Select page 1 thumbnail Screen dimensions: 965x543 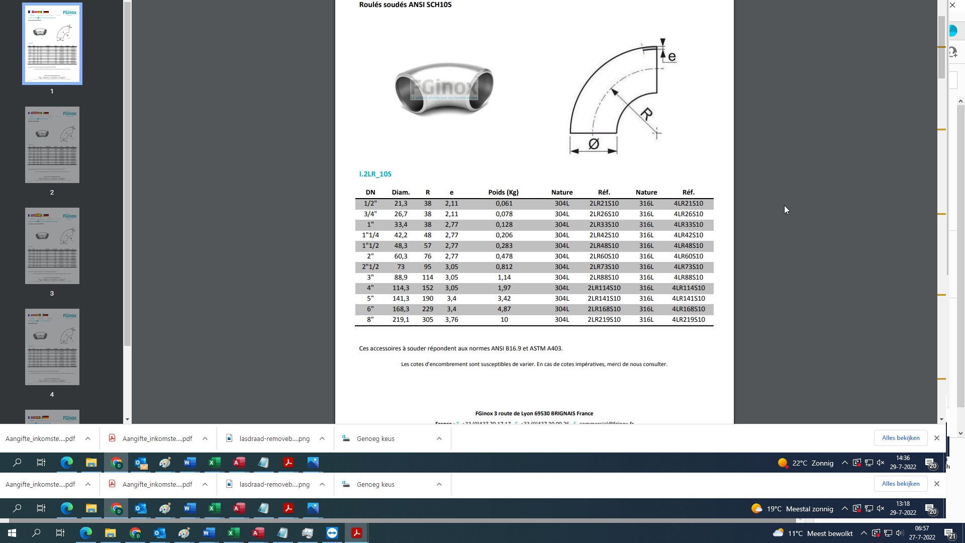click(x=52, y=44)
